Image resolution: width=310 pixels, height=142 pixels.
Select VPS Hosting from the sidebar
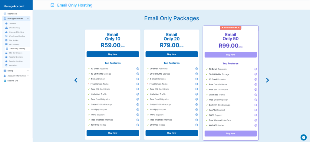14,44
